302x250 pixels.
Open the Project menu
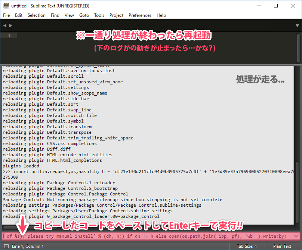click(116, 15)
